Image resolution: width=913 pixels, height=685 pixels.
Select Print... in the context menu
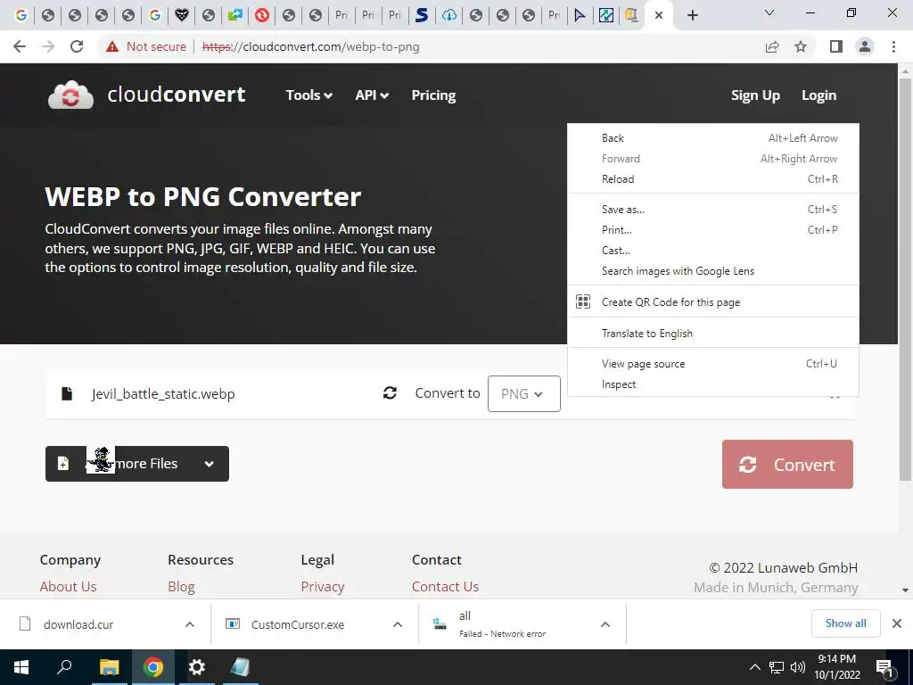coord(713,229)
